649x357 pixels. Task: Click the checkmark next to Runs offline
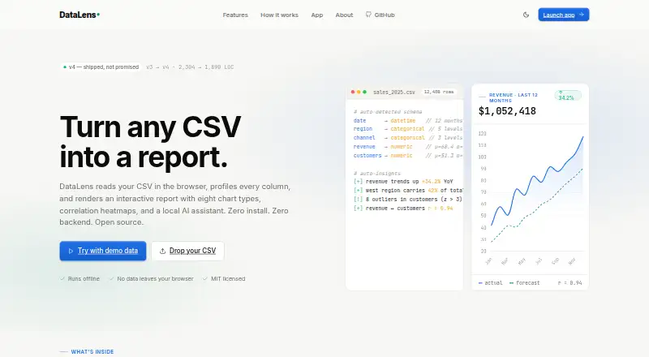click(x=62, y=279)
